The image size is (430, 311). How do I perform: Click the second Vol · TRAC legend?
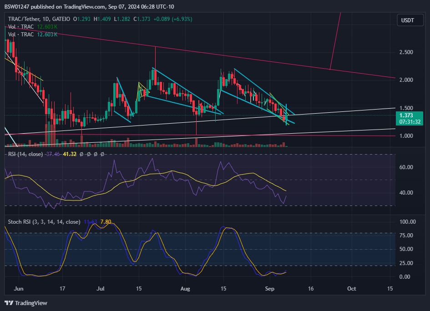21,35
